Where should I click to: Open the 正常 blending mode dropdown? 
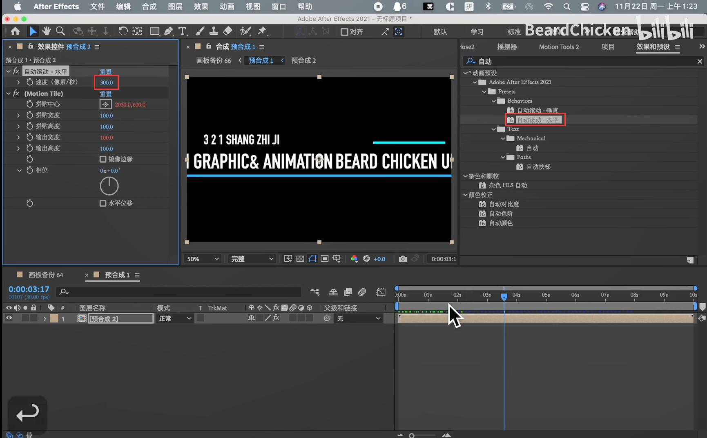point(175,318)
